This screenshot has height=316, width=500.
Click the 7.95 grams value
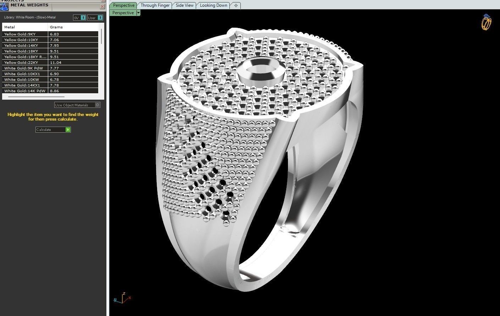click(x=54, y=45)
